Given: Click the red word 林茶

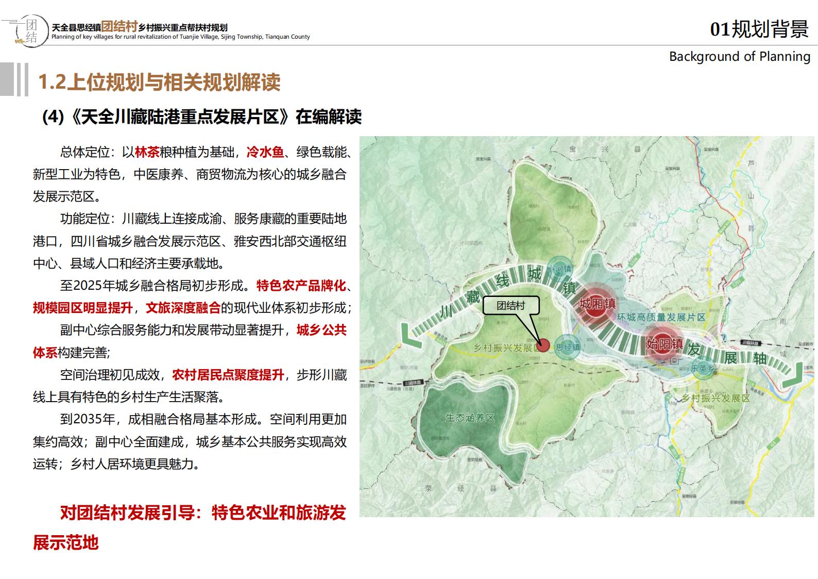Looking at the screenshot, I should click(147, 152).
